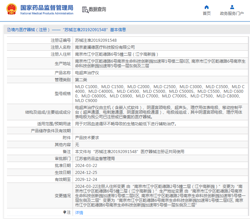Select product name 电超声治疗仪
250x219 pixels.
tap(87, 73)
